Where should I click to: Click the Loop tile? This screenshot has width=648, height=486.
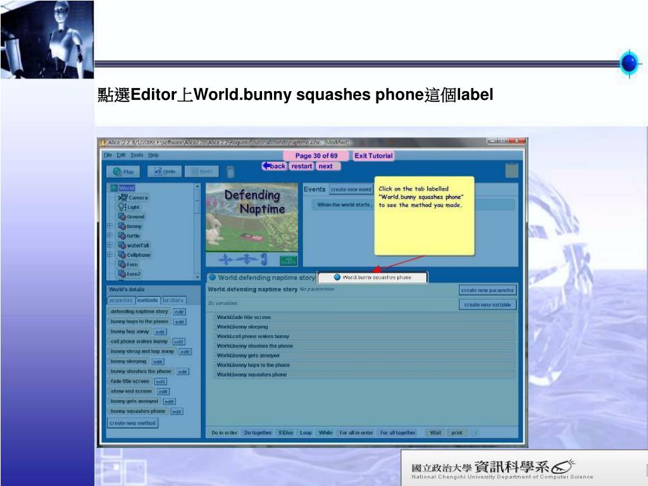(306, 433)
